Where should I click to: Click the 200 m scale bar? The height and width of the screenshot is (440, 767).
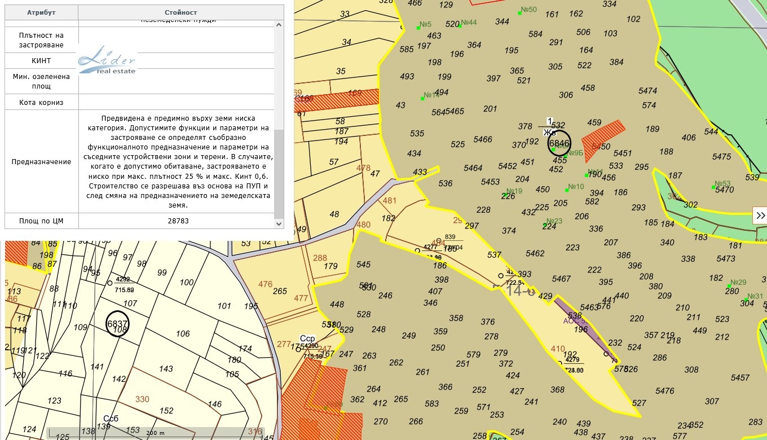pyautogui.click(x=152, y=433)
